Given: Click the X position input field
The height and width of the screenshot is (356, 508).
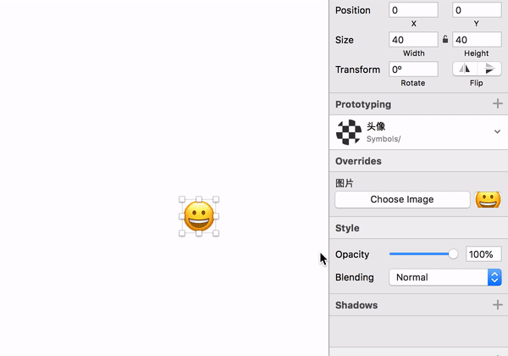Looking at the screenshot, I should (413, 10).
